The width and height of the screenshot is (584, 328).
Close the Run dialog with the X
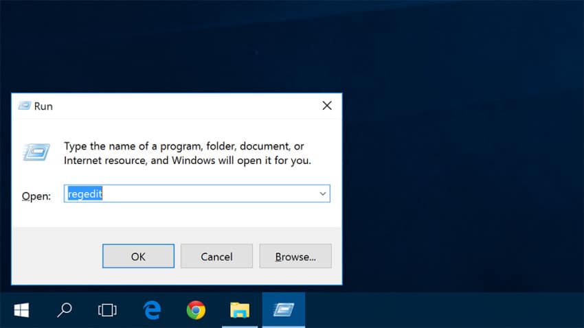point(327,106)
